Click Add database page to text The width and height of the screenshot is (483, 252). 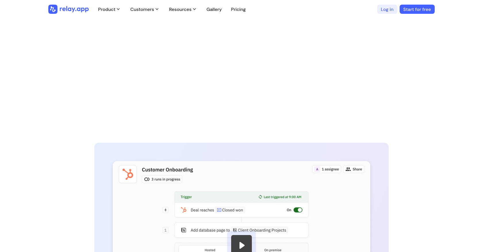click(x=210, y=230)
